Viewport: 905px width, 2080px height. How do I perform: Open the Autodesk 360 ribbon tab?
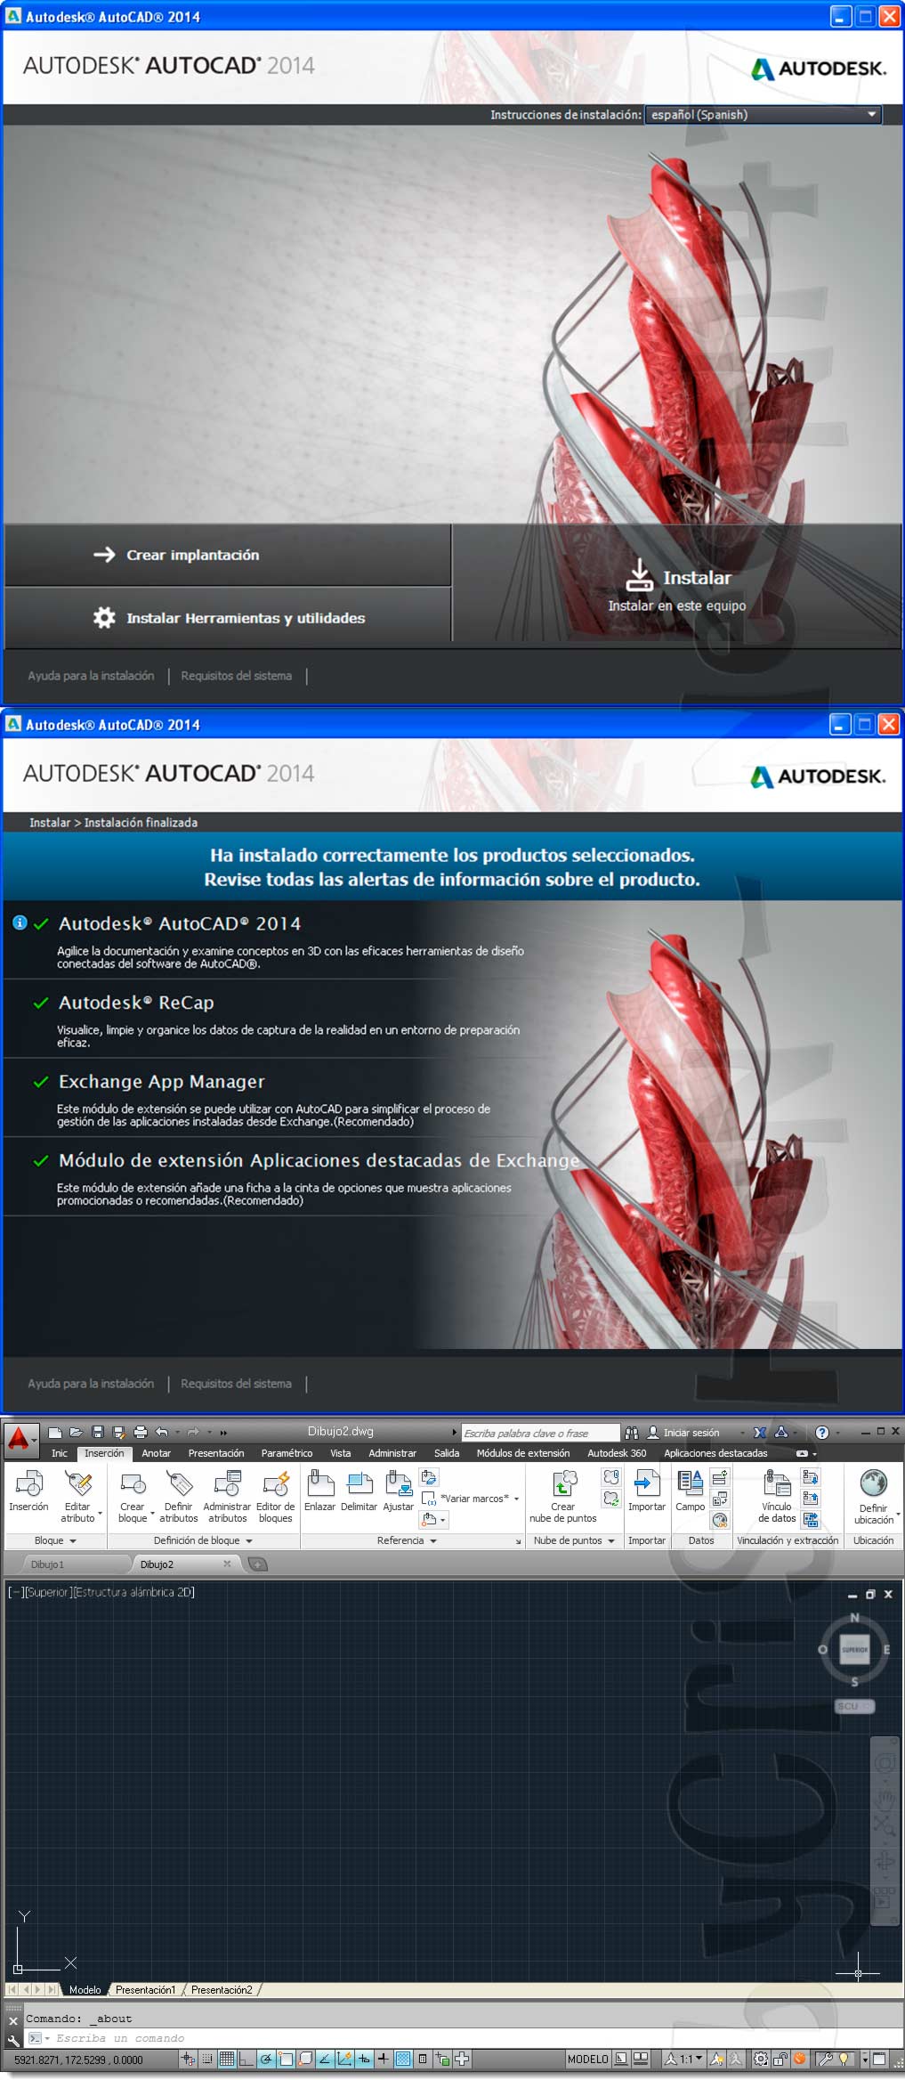[617, 1453]
